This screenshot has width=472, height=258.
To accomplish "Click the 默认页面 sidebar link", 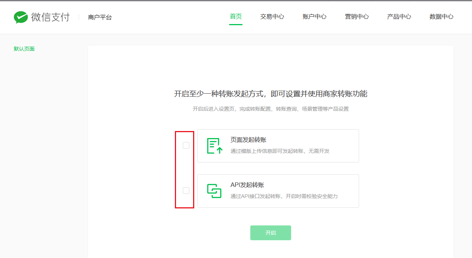I will 24,49.
